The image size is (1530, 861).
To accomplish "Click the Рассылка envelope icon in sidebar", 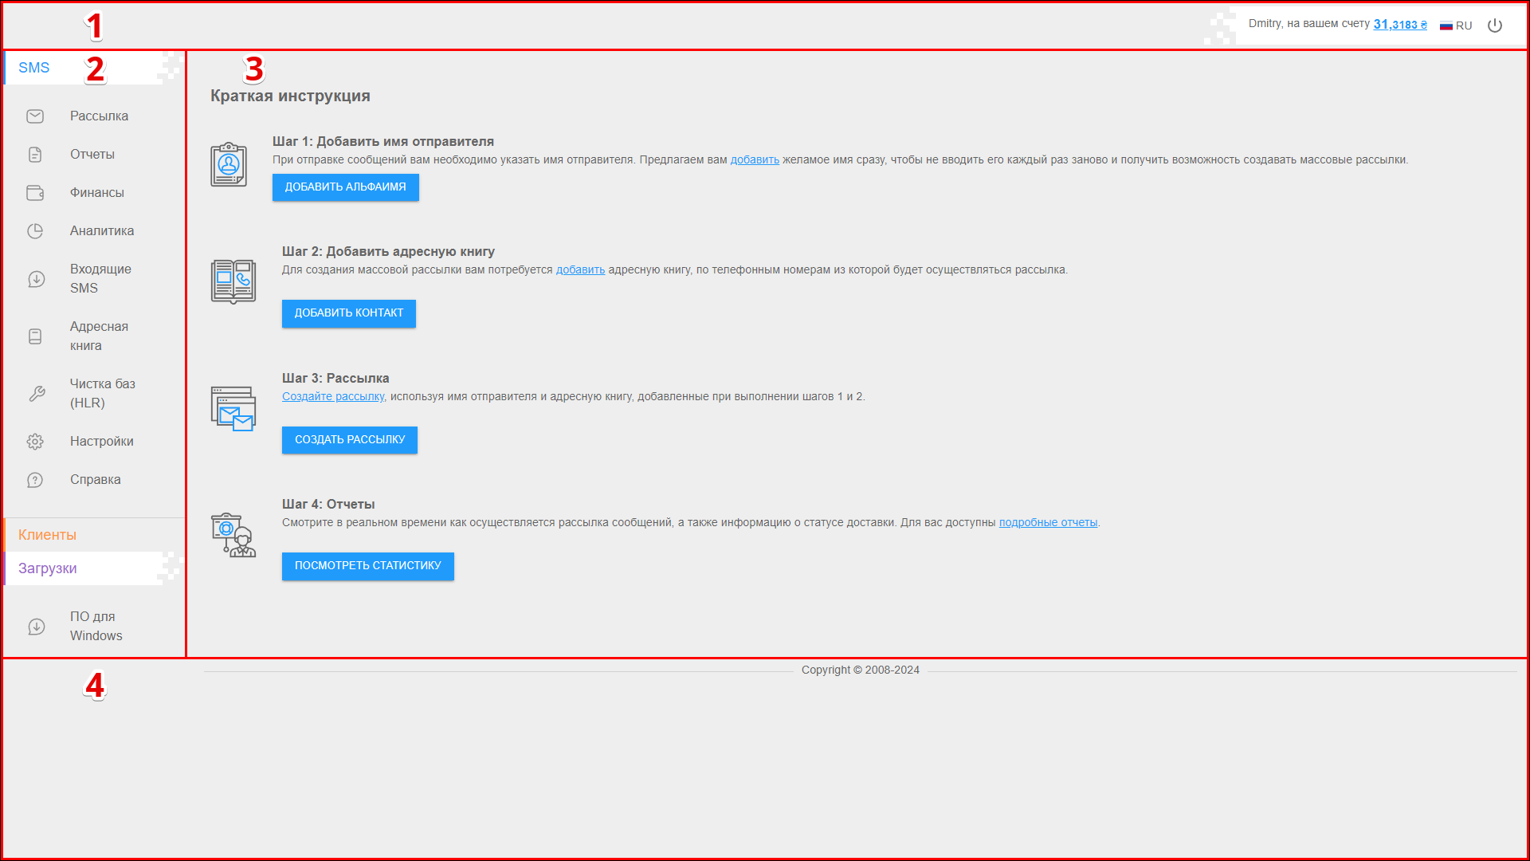I will [x=35, y=116].
